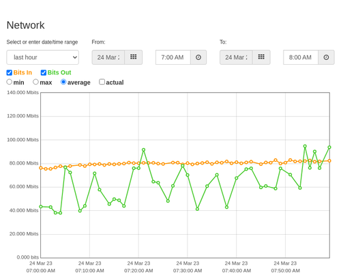Viewport: 341px width, 275px height.
Task: Click the To time field showing 8:00 AM
Action: tap(301, 57)
